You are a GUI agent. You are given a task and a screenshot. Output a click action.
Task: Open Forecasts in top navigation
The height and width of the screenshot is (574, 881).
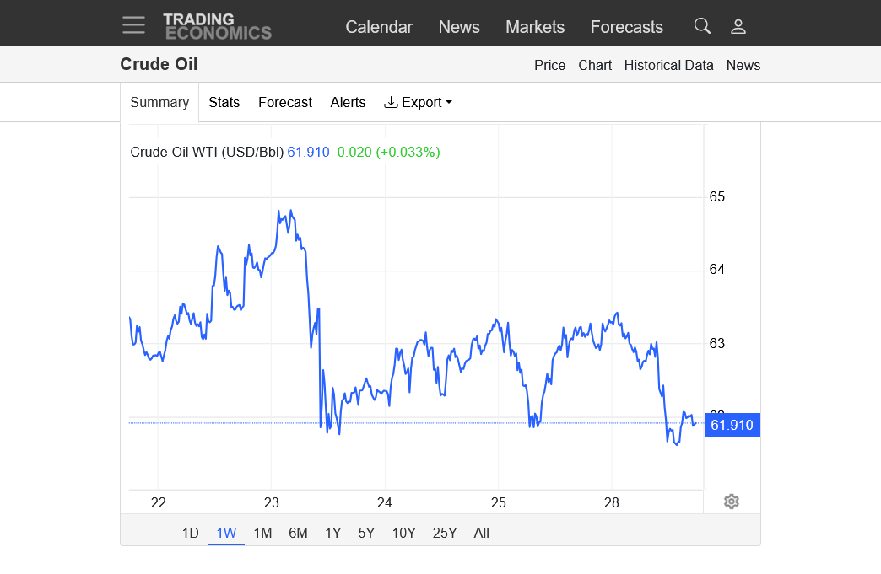[626, 27]
